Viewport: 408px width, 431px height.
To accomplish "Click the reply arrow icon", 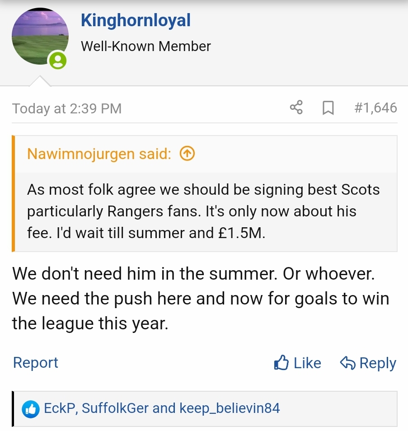I will (347, 363).
